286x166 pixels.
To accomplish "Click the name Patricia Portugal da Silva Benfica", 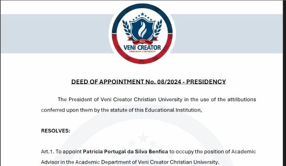I will [x=125, y=152].
